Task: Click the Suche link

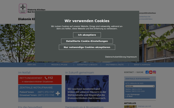Action: (x=140, y=72)
